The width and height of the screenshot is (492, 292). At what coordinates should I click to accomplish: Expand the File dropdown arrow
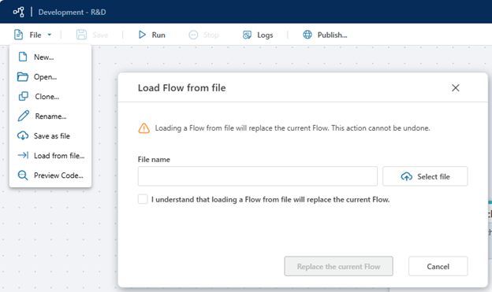point(49,35)
